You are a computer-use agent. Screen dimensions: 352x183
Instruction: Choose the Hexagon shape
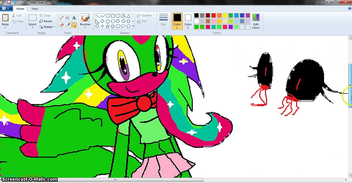113,21
